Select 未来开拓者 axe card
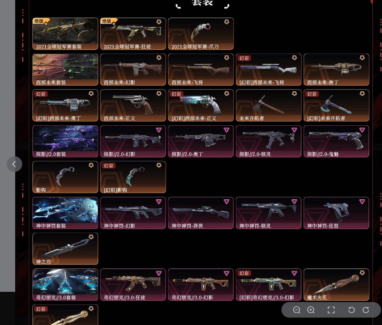This screenshot has height=325, width=382. click(x=268, y=106)
